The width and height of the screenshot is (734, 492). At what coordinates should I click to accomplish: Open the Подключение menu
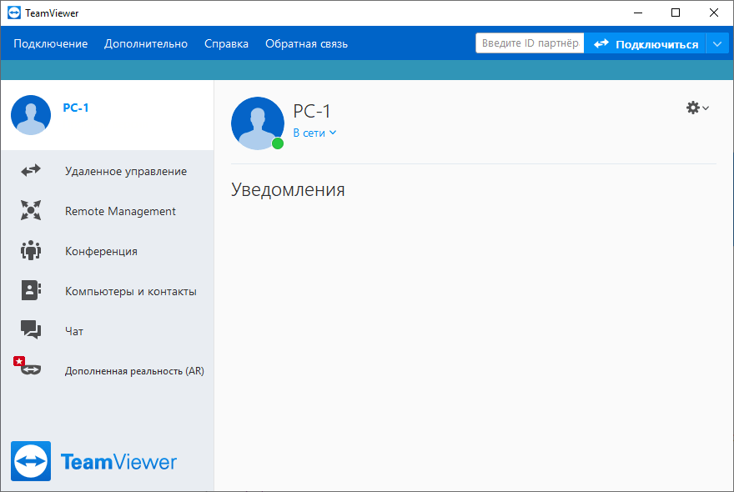click(51, 43)
